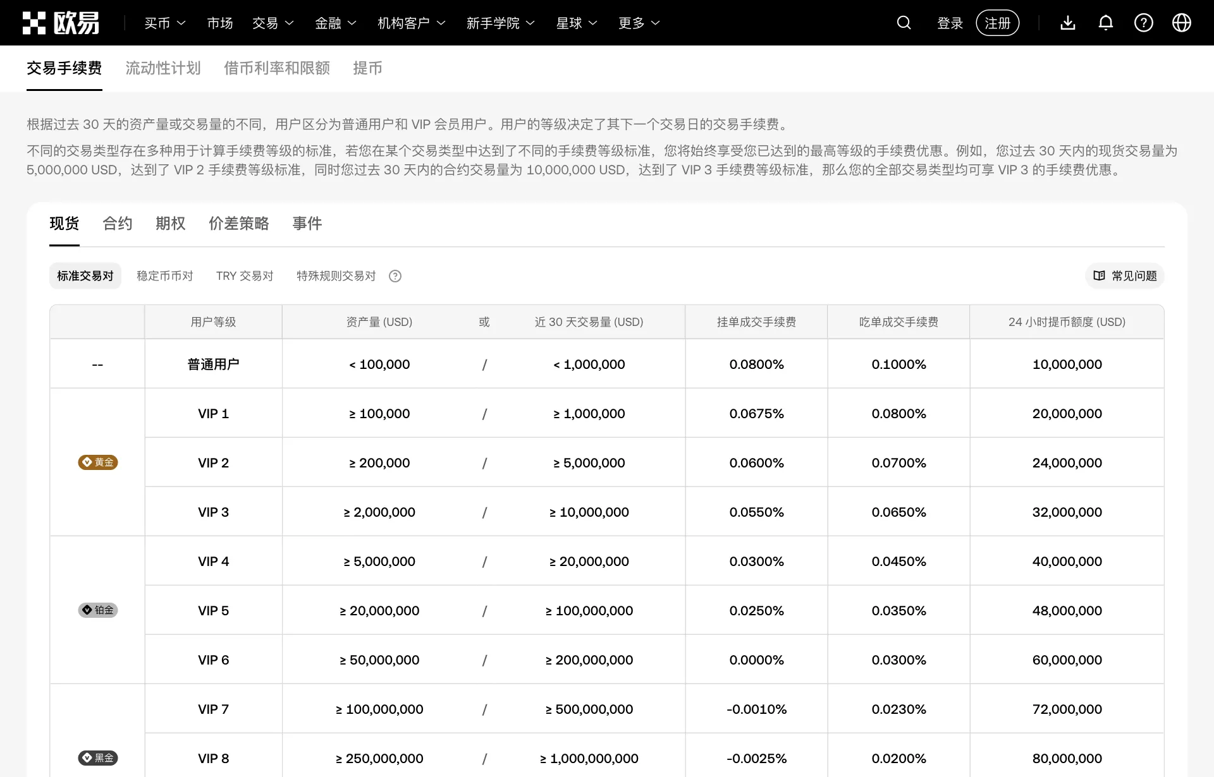Open the 市场 menu item
The height and width of the screenshot is (777, 1214).
tap(220, 23)
